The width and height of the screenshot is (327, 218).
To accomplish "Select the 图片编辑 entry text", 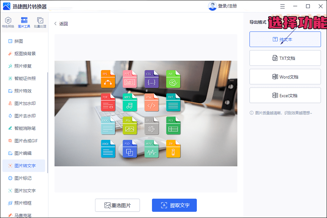I will 23,153.
